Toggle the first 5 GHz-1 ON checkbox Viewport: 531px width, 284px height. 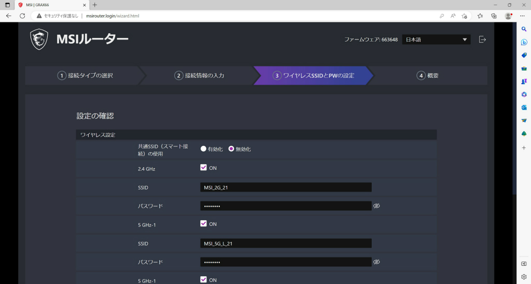tap(203, 223)
